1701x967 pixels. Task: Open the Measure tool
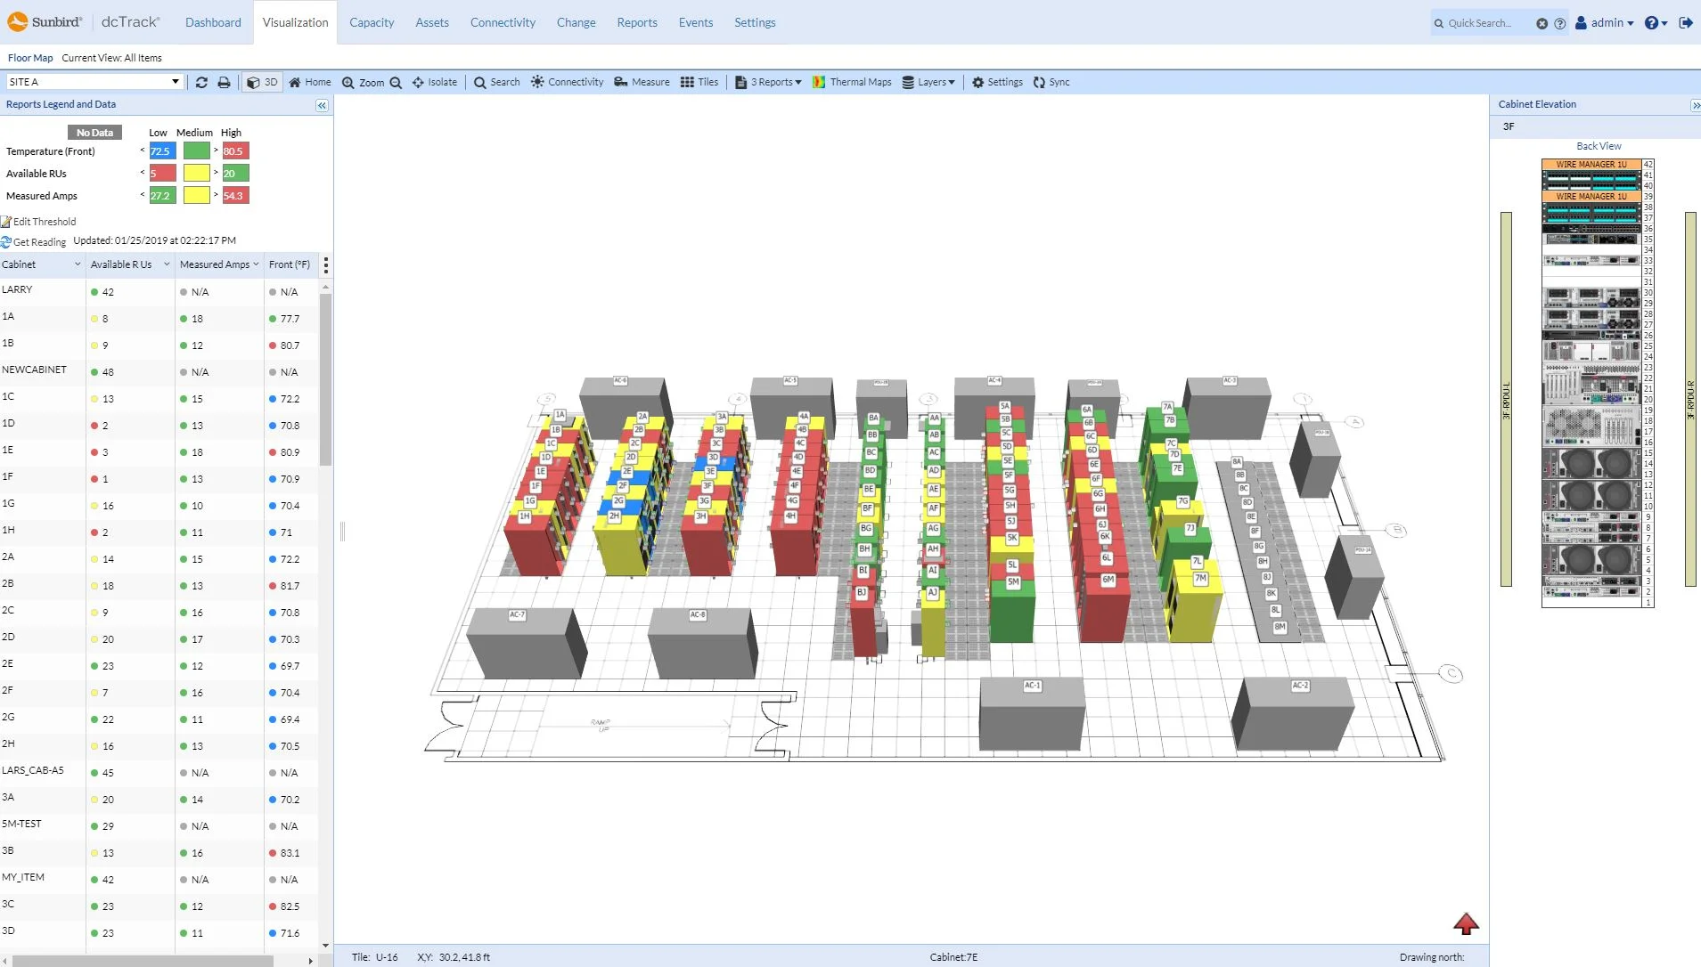[642, 82]
